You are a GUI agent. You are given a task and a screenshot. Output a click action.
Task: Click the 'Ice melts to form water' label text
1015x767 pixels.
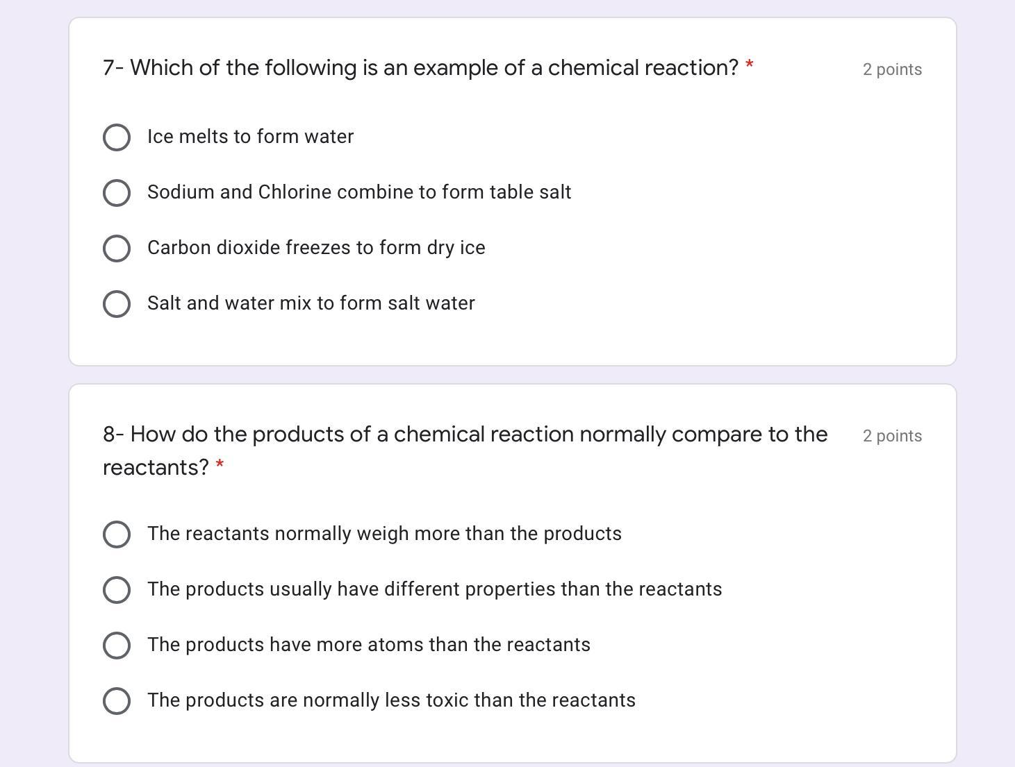pos(250,137)
